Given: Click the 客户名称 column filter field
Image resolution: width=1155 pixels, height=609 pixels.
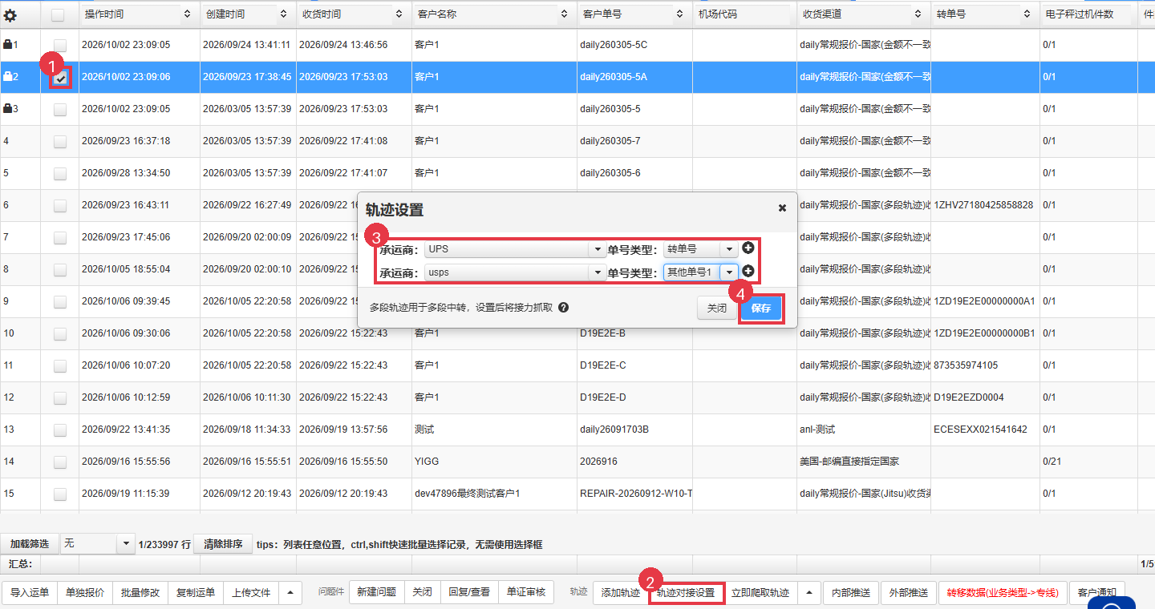Looking at the screenshot, I should click(486, 14).
